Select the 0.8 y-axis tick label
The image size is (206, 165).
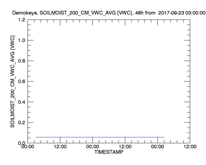(x=21, y=61)
